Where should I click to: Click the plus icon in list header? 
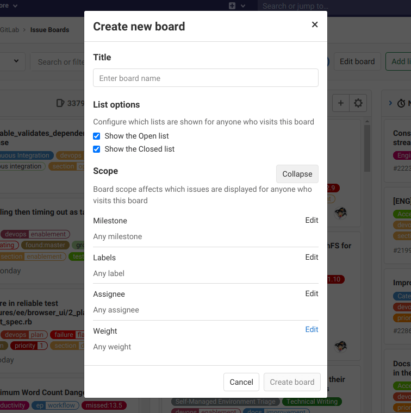(x=341, y=103)
